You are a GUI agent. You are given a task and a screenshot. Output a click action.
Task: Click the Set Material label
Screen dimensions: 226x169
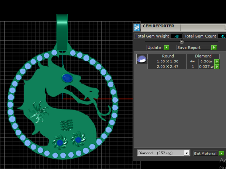(x=205, y=154)
